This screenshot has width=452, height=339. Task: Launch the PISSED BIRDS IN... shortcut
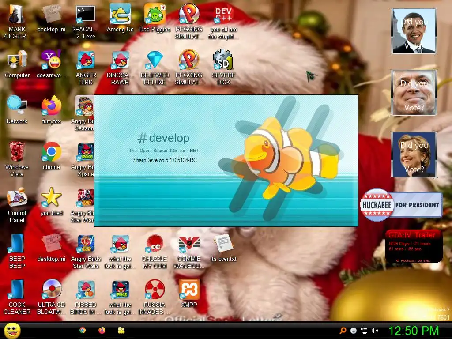coord(86,297)
